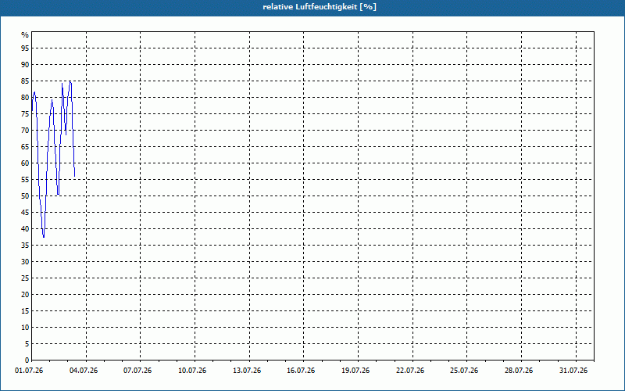Click the chart title 'relative Luftfeuchtigkeit [%]'

coord(320,7)
